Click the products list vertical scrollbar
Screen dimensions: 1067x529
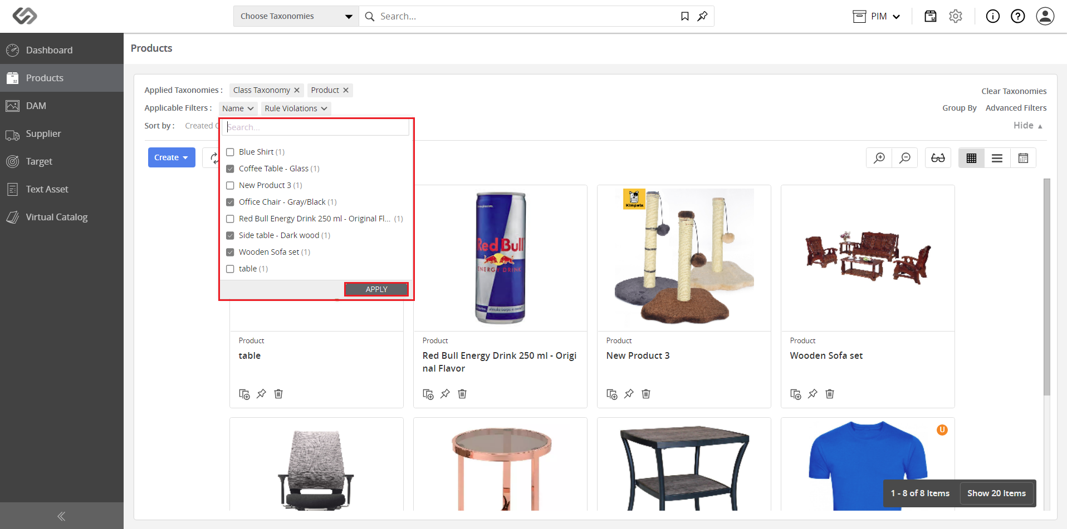(1047, 287)
